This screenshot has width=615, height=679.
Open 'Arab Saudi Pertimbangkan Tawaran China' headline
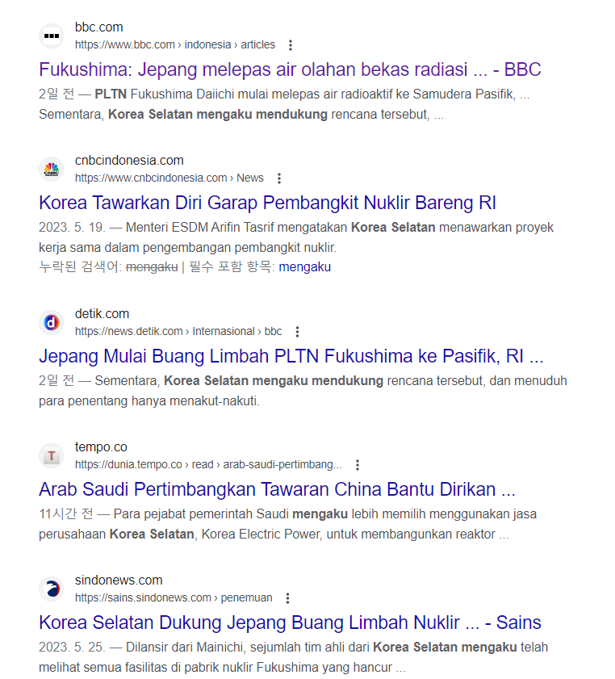(278, 489)
